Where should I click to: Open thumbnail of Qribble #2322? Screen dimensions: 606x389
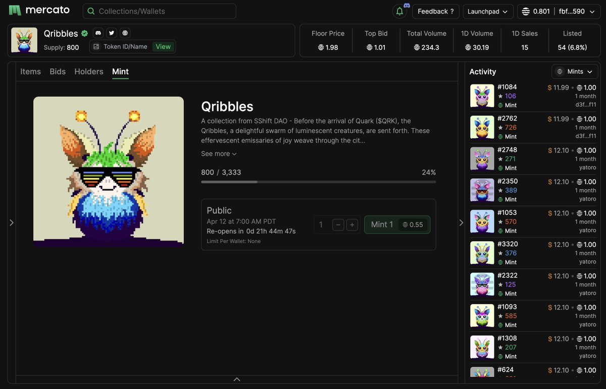click(x=482, y=284)
